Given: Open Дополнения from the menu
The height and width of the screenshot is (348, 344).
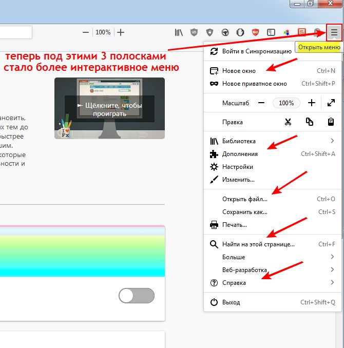Looking at the screenshot, I should click(240, 154).
